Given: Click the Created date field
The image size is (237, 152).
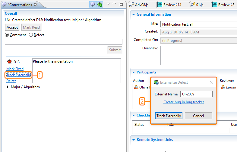Looking at the screenshot, I should point(199,32).
